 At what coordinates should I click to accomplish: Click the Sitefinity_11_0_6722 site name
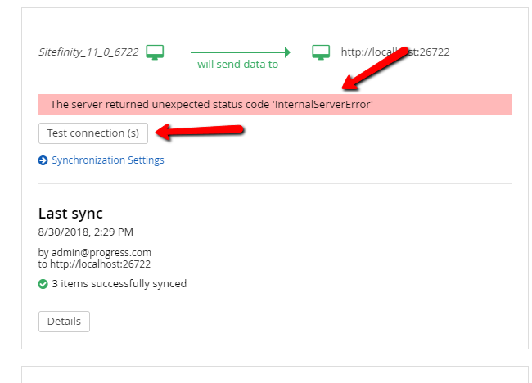88,52
